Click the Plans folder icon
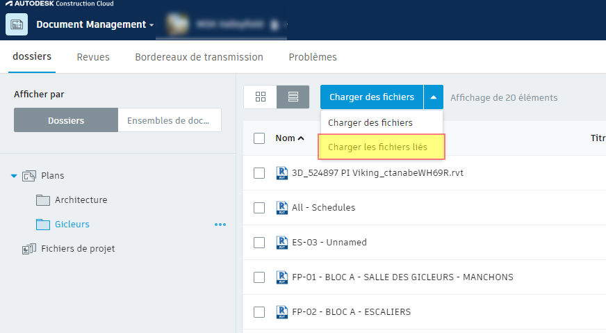Viewport: 606px width, 333px height. point(29,176)
